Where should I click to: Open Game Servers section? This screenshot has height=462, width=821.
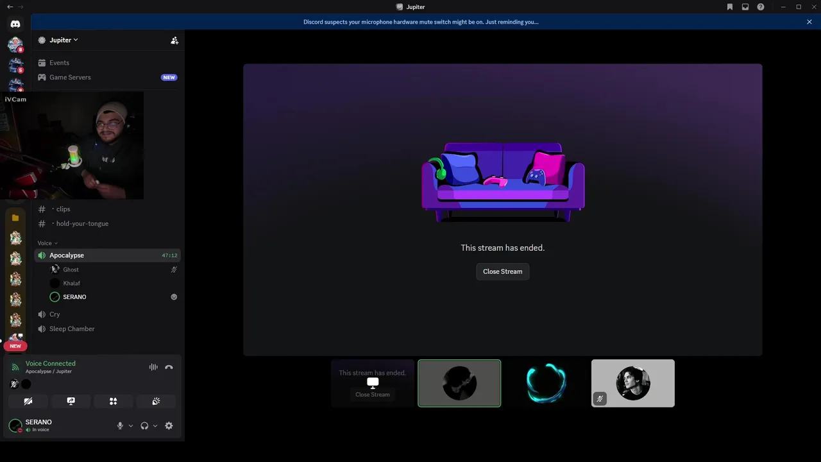[x=107, y=77]
